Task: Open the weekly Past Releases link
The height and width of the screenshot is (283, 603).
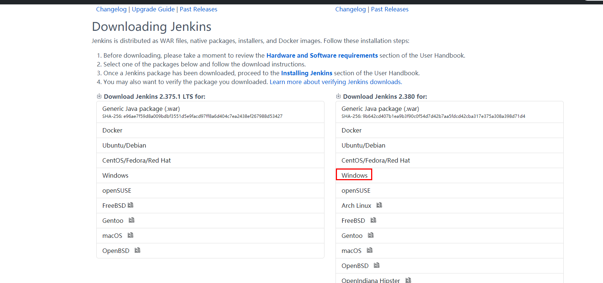Action: tap(390, 9)
